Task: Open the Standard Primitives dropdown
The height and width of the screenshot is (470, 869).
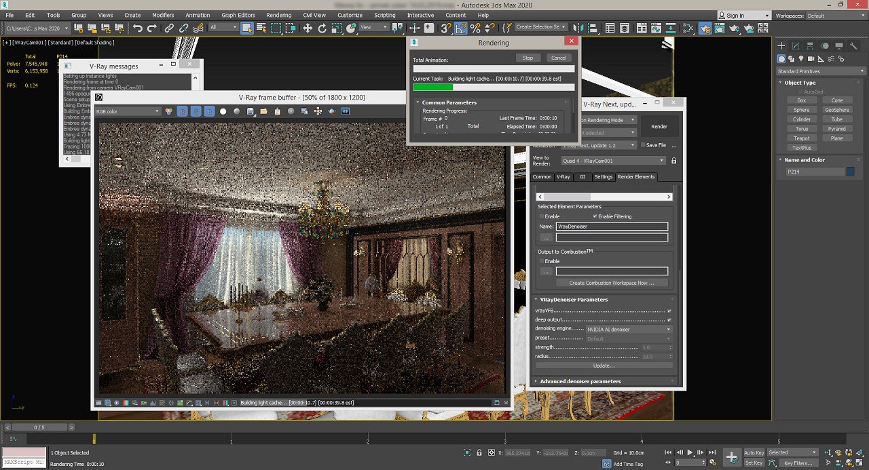Action: pos(821,71)
